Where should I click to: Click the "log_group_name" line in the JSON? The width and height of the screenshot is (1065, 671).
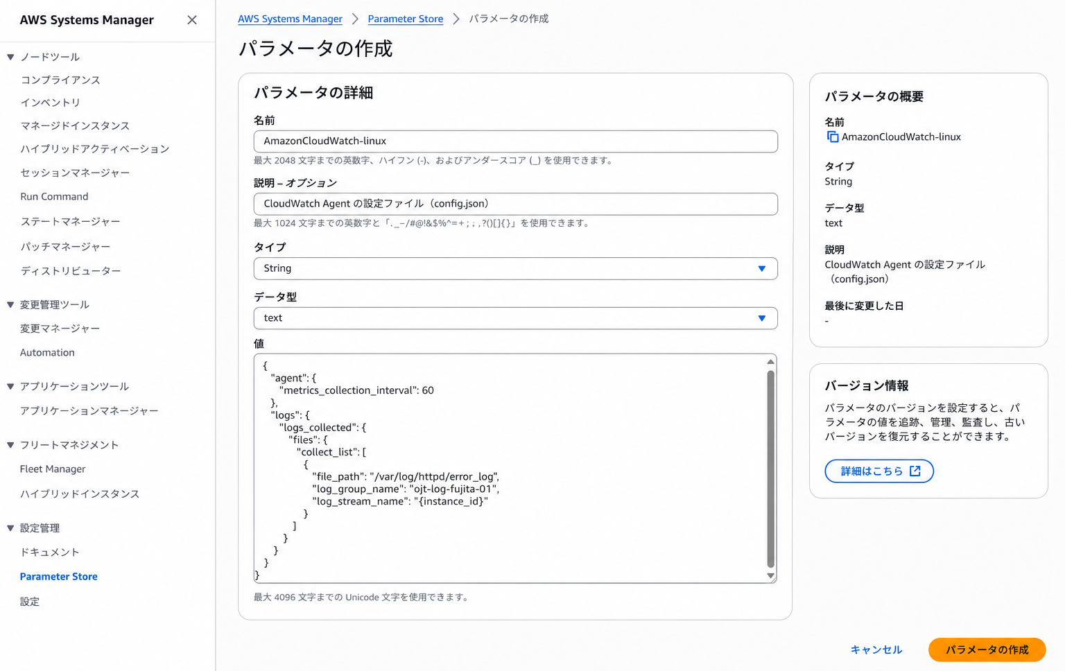tap(406, 489)
